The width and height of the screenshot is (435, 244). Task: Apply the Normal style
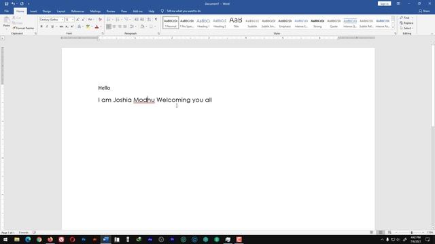pyautogui.click(x=171, y=22)
